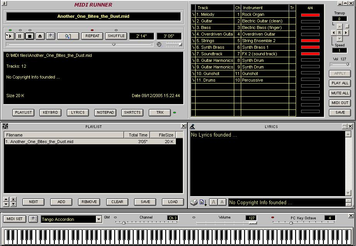Toggle checkbox for 5. Strings track
The width and height of the screenshot is (356, 246).
point(193,41)
